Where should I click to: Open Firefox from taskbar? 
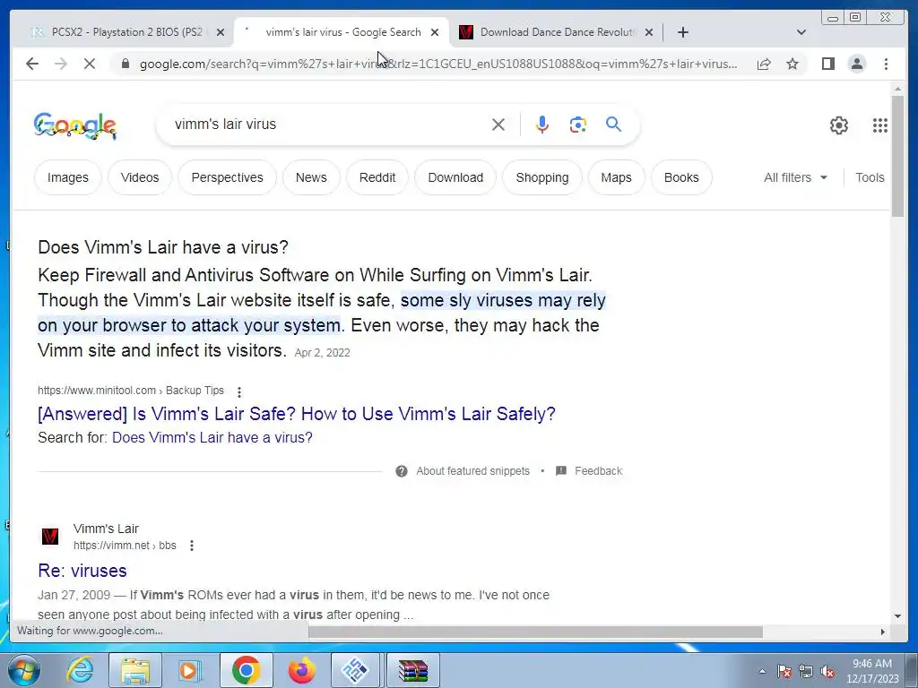click(302, 670)
